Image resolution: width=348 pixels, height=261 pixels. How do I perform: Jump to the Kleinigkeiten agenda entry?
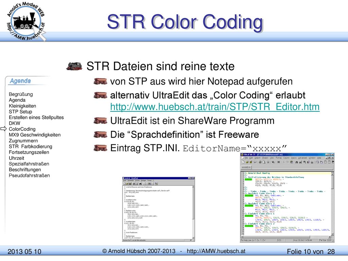(x=22, y=106)
